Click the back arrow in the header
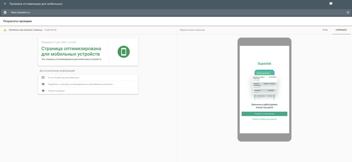 point(5,4)
